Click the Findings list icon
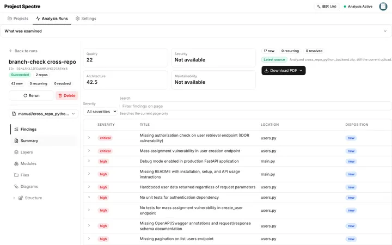This screenshot has height=245, width=392. coord(16,129)
